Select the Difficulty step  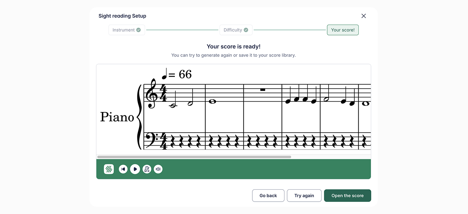coord(236,30)
